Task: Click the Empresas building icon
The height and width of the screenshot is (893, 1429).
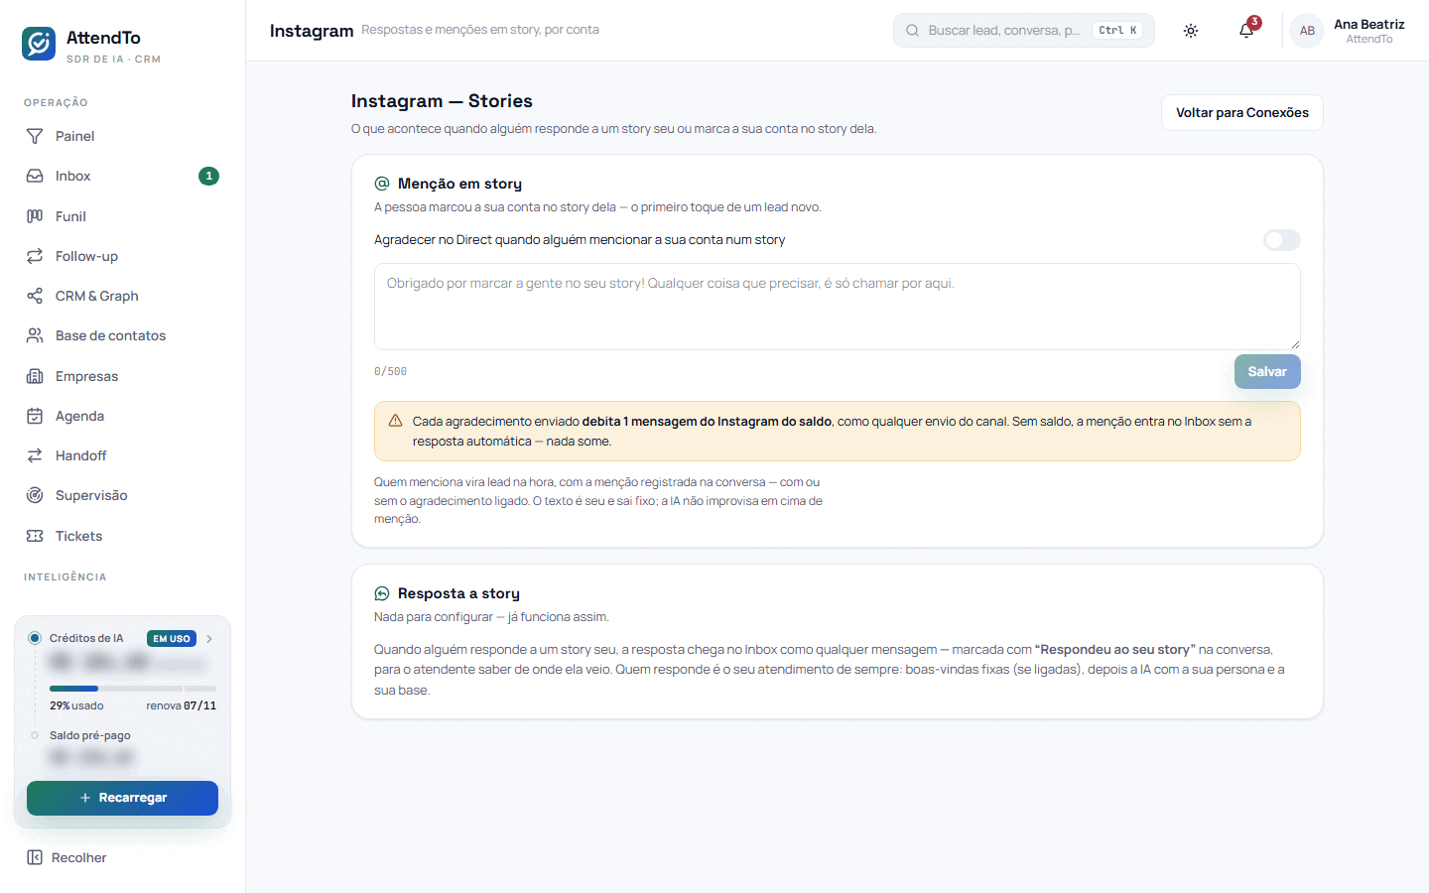Action: 35,376
